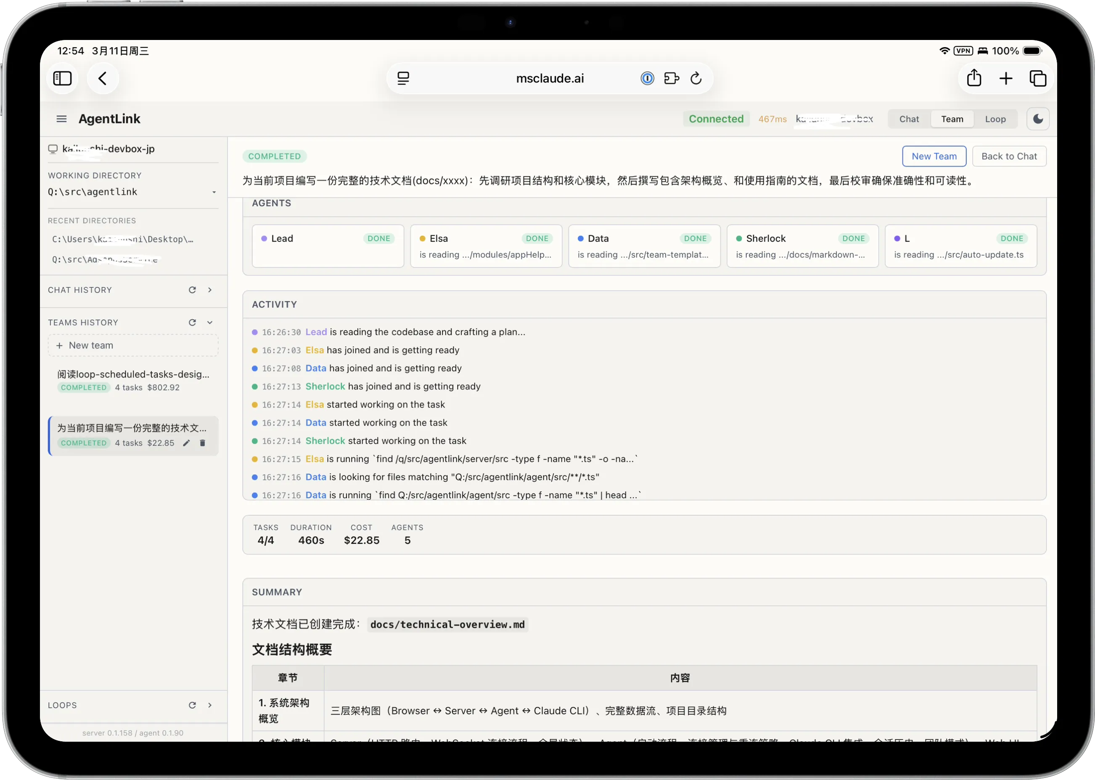
Task: Refresh the Teams History list
Action: 192,322
